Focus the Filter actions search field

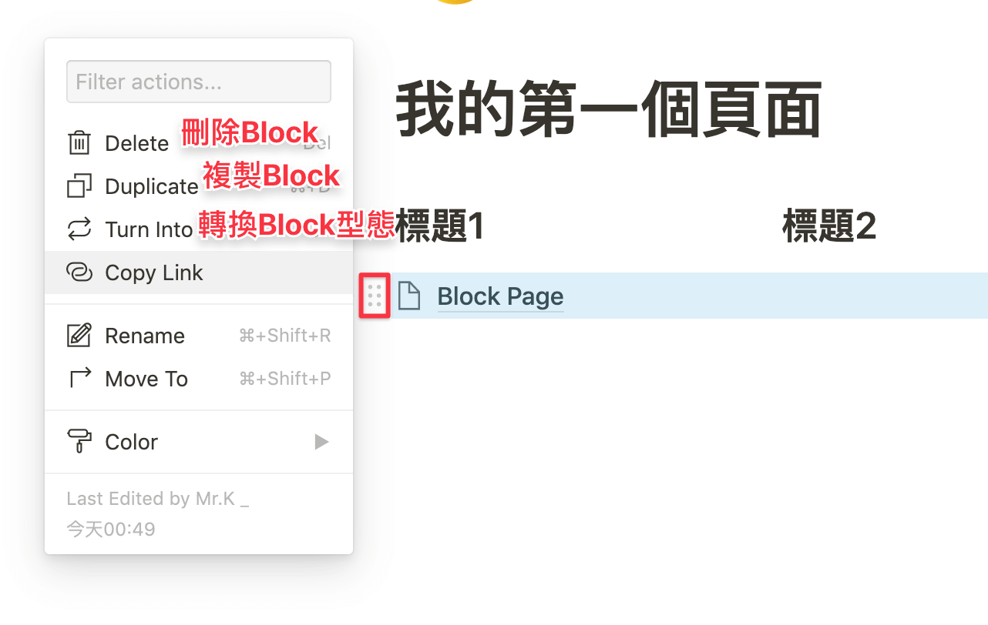[x=199, y=82]
